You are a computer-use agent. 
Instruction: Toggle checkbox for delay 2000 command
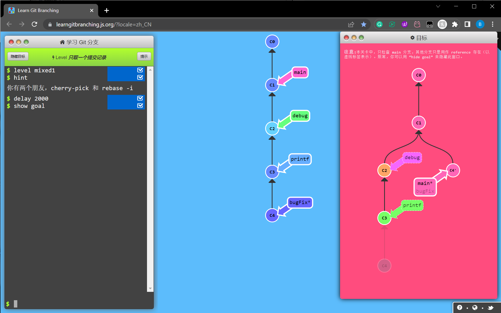(x=140, y=98)
